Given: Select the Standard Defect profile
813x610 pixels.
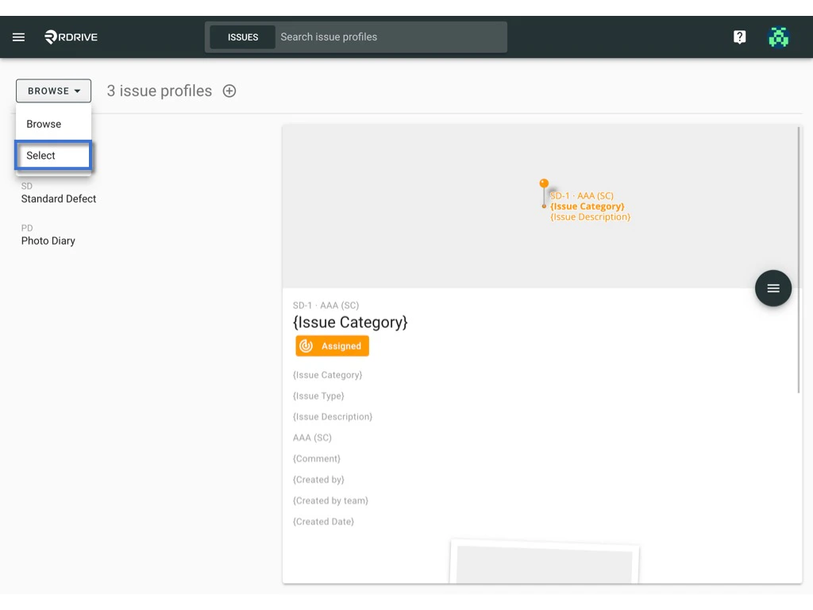Looking at the screenshot, I should 58,199.
